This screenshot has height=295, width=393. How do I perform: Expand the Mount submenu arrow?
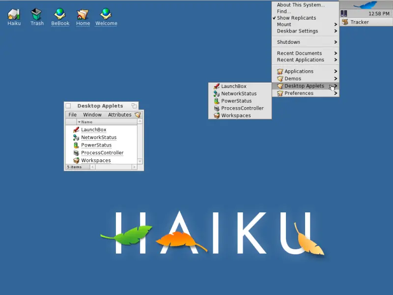coord(336,24)
